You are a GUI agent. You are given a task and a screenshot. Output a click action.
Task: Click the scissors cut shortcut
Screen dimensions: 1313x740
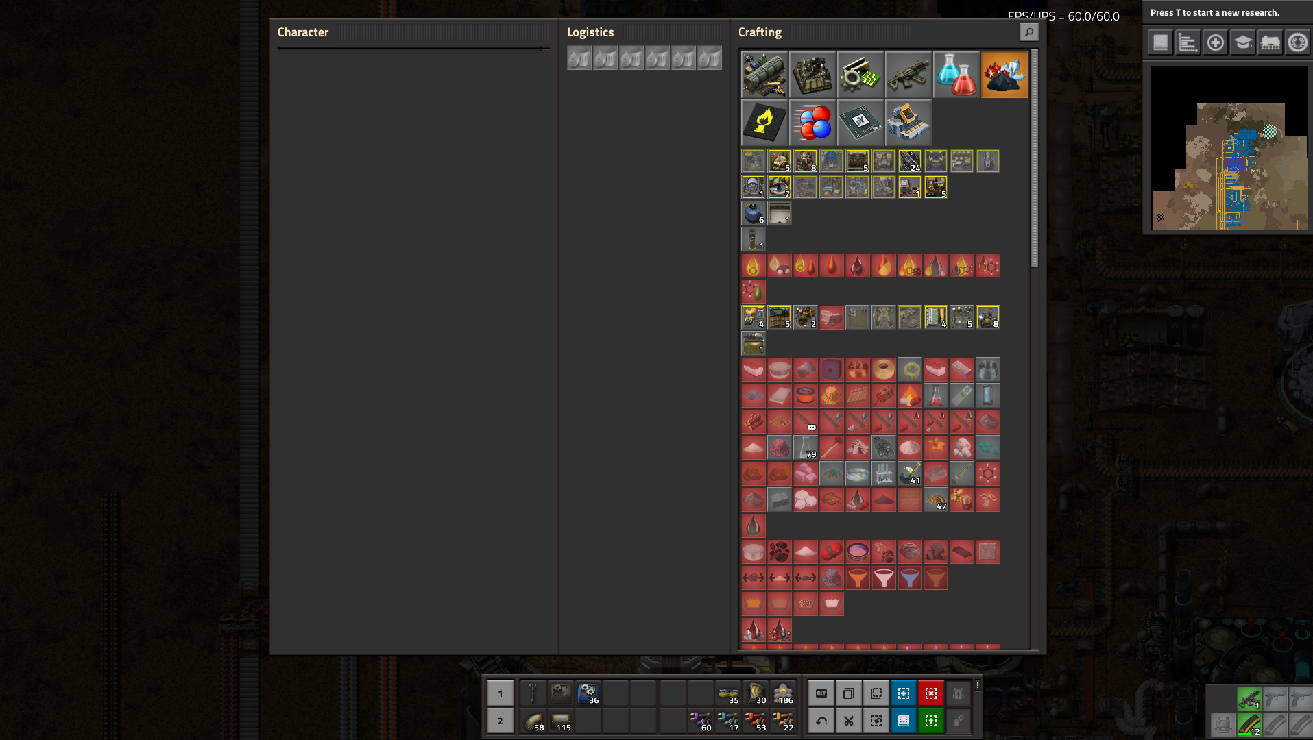click(849, 721)
